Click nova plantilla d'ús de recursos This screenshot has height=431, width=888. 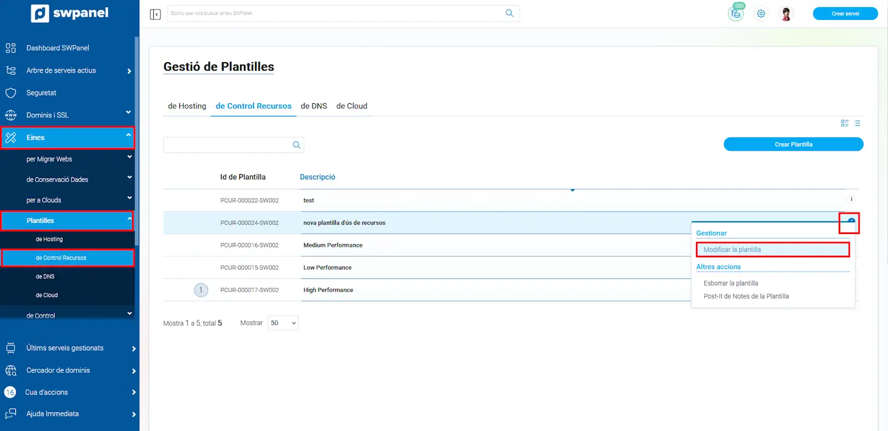coord(344,223)
